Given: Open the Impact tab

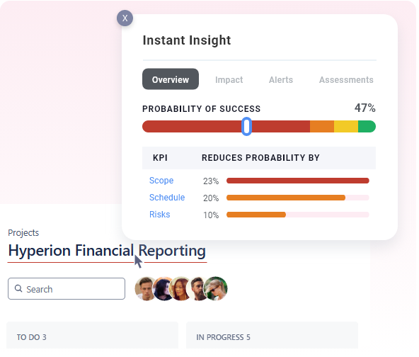Looking at the screenshot, I should click(x=229, y=80).
